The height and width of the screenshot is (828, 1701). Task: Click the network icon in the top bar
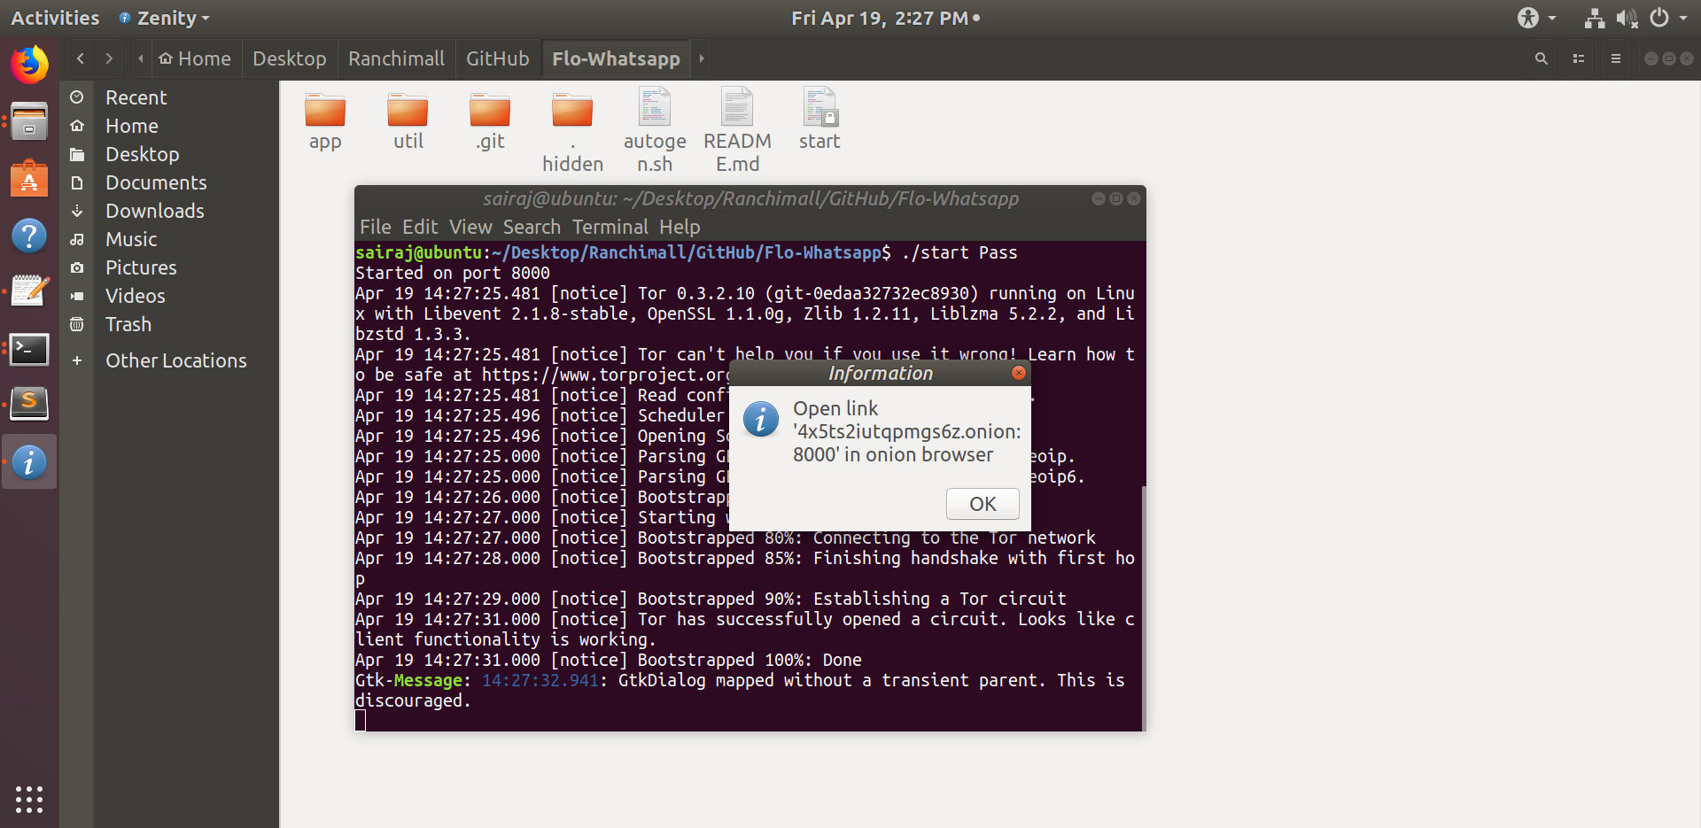tap(1594, 17)
